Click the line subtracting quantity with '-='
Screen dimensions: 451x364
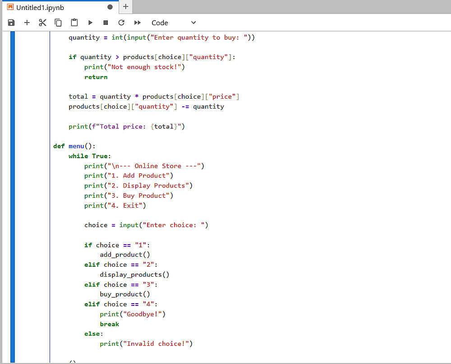tap(146, 107)
